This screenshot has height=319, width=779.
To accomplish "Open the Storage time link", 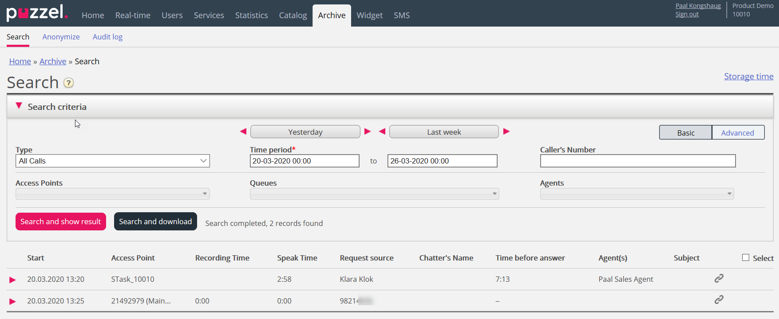I will click(x=748, y=77).
